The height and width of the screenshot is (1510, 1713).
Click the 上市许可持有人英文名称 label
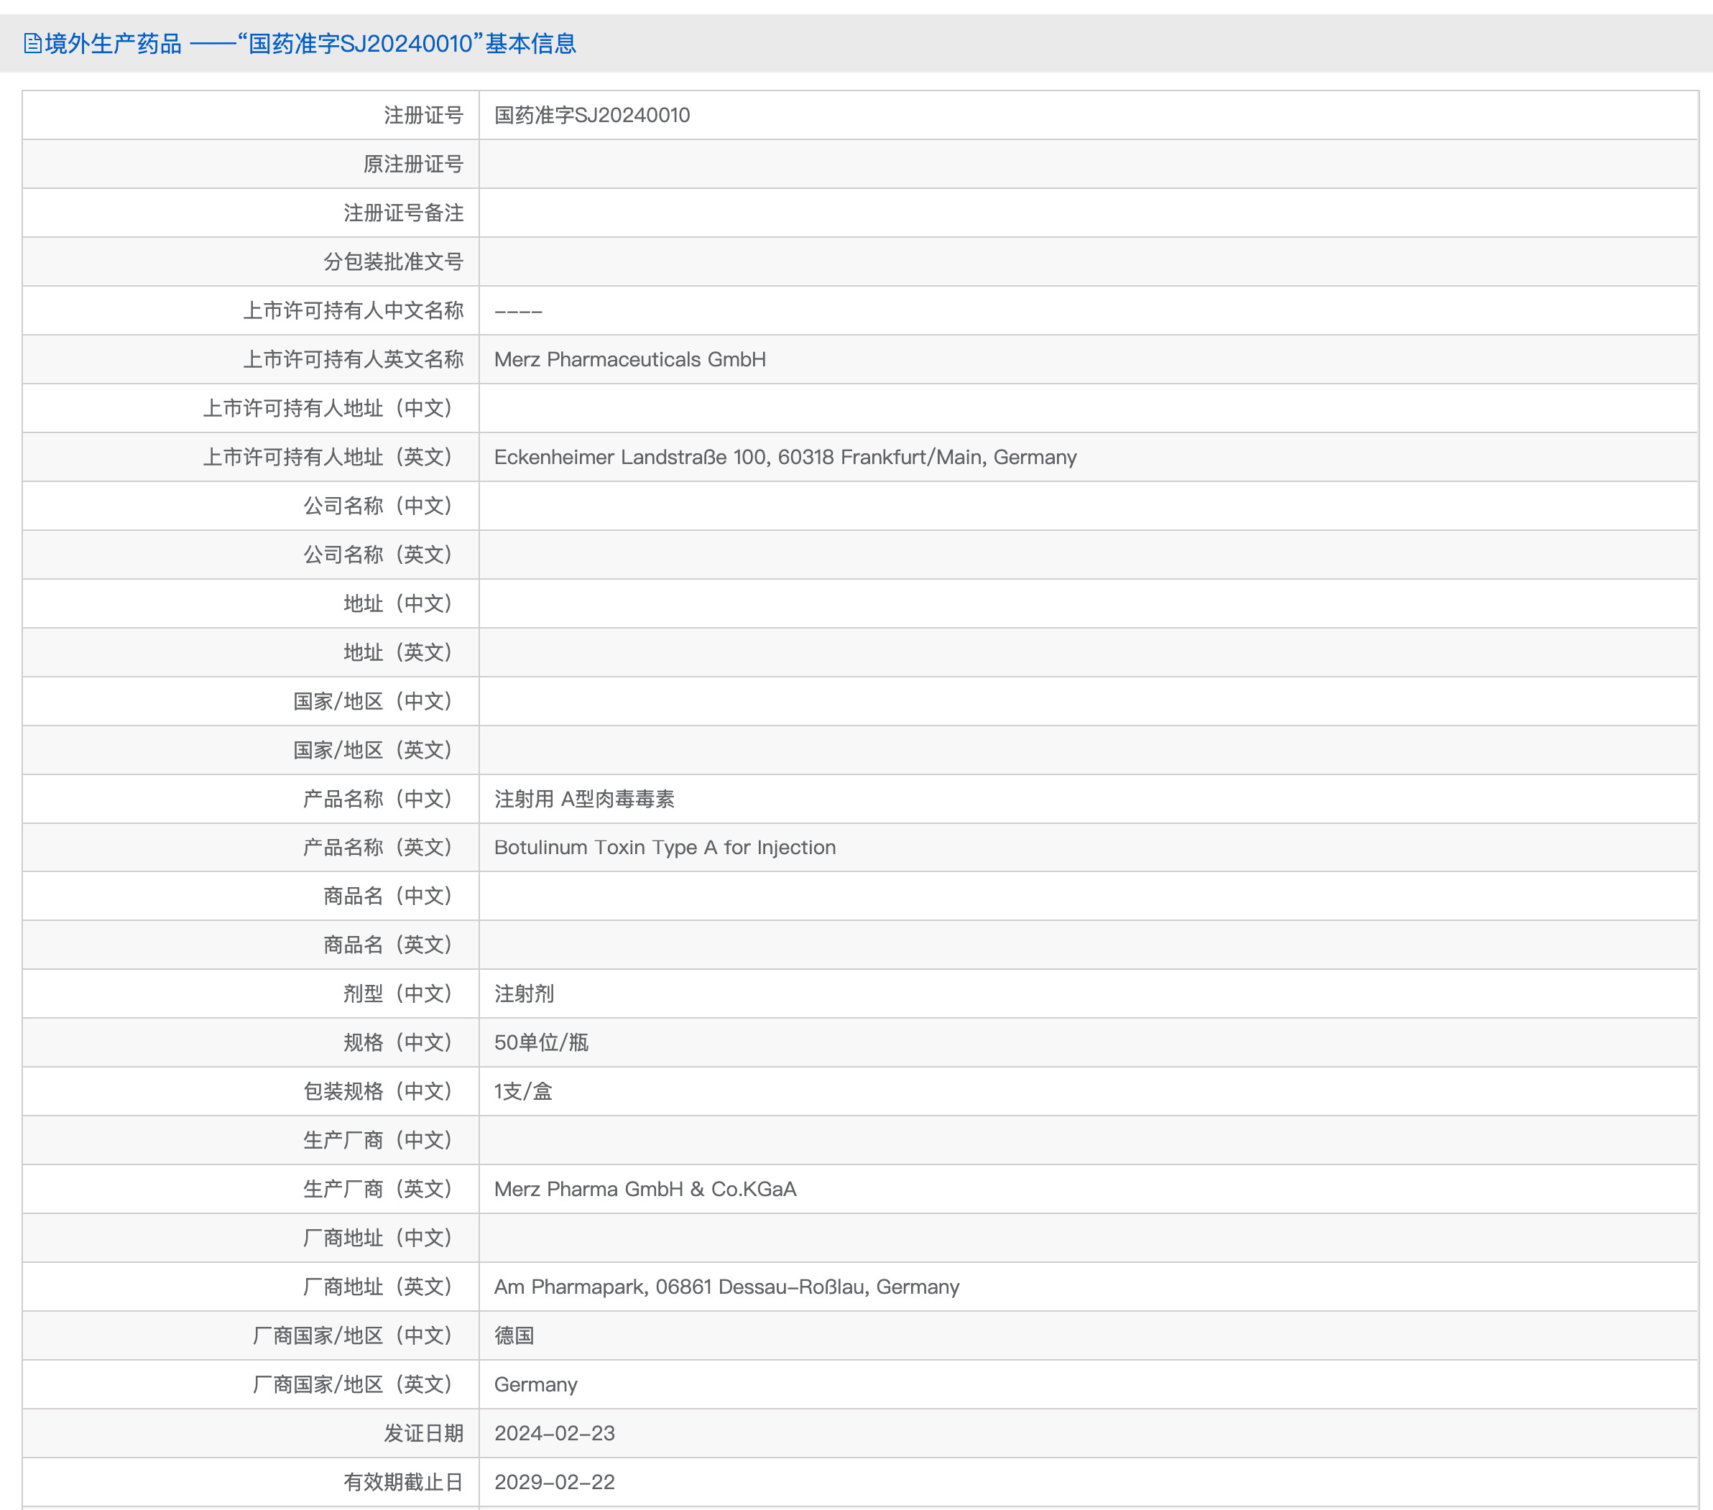pyautogui.click(x=353, y=359)
